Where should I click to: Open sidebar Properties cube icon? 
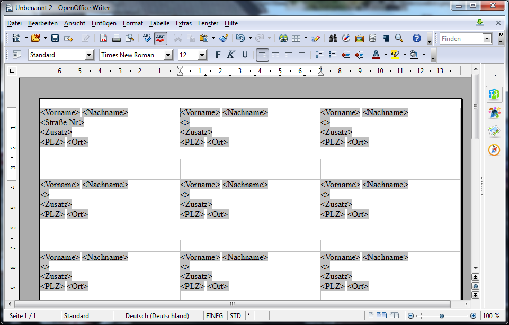[x=494, y=94]
